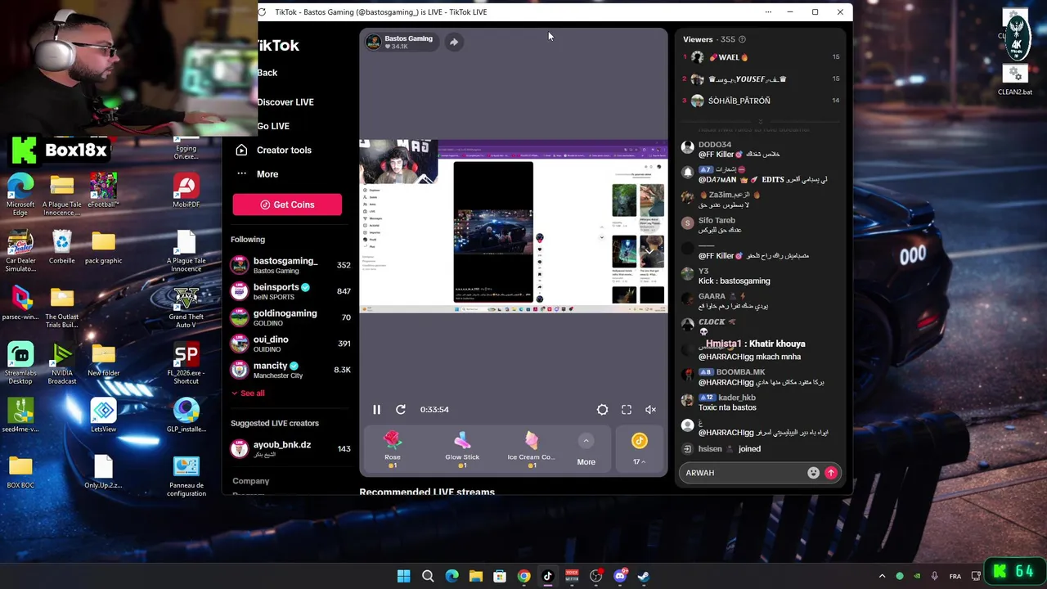Open goldinogaming in Following list

click(x=290, y=317)
